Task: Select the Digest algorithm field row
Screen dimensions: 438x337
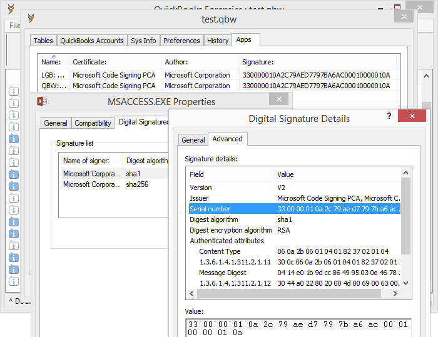Action: (295, 219)
